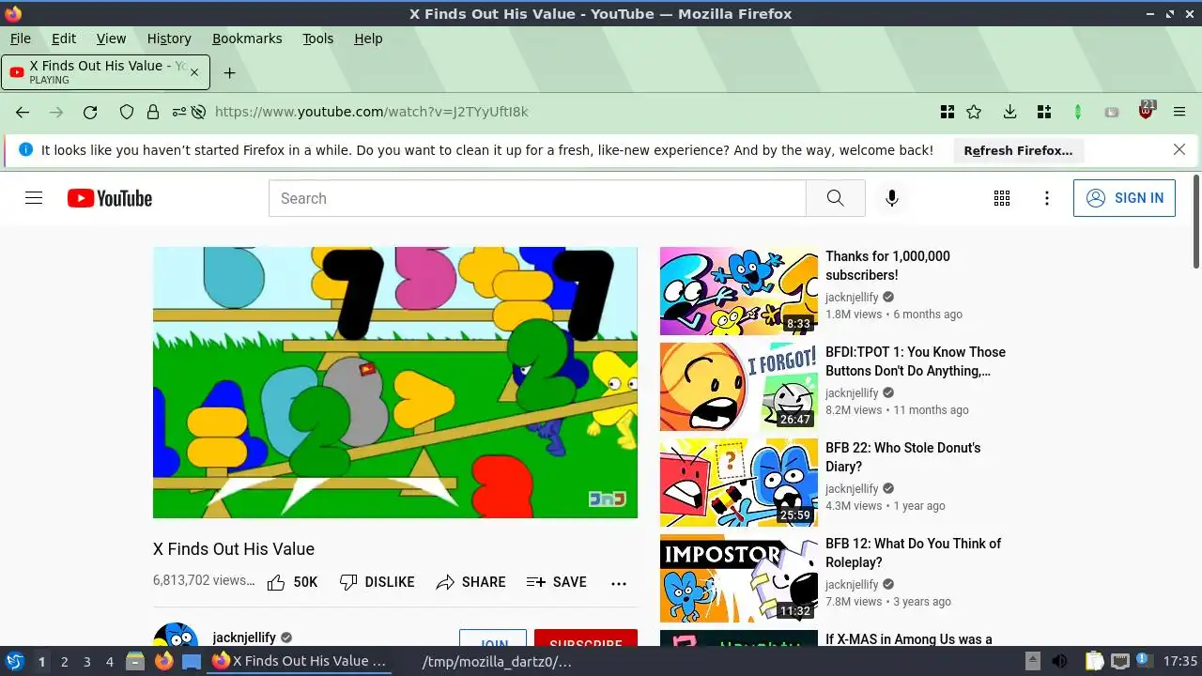
Task: Open new browser tab with plus
Action: (229, 72)
